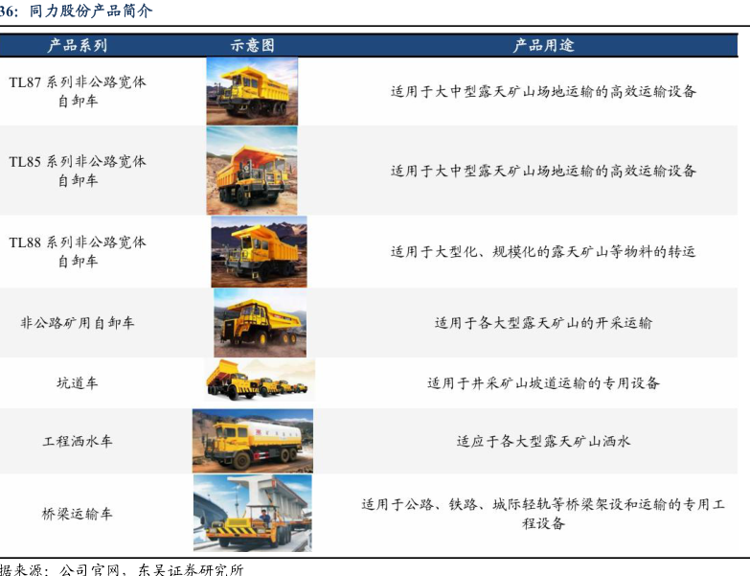
Task: Click the 桥梁运输车 usage description text
Action: coord(543,514)
